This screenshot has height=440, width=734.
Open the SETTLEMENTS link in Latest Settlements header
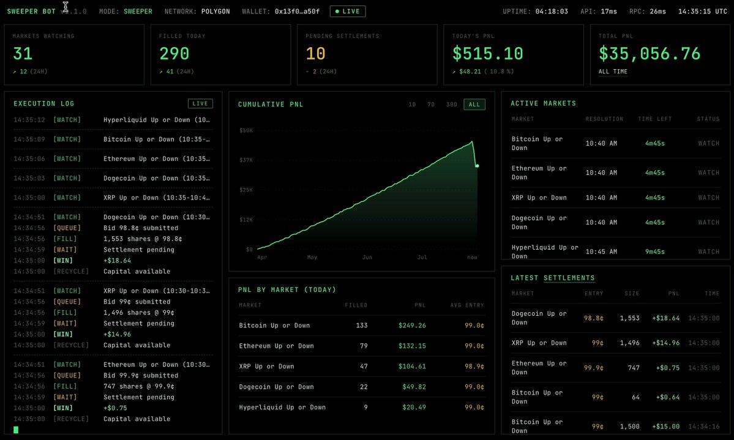[x=569, y=278]
